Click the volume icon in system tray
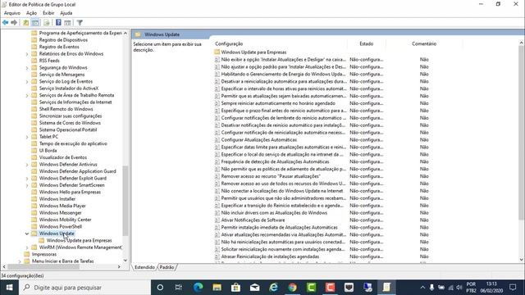This screenshot has width=525, height=295. click(x=459, y=288)
